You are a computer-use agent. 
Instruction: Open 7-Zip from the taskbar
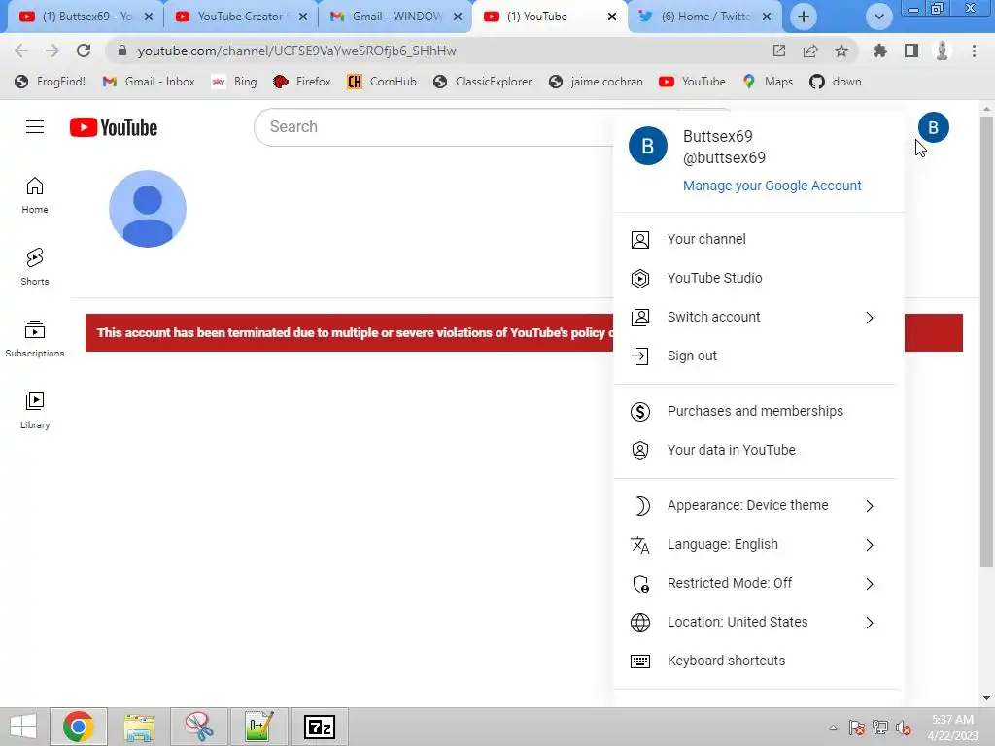[320, 727]
